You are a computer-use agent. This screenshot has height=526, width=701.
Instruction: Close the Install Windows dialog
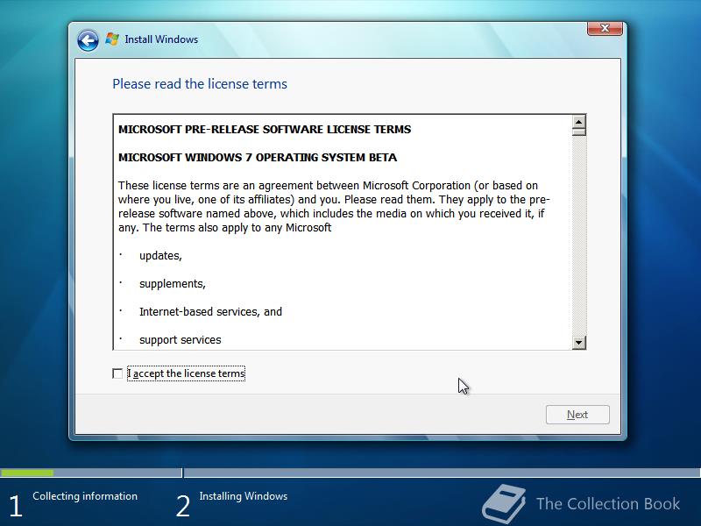(x=605, y=28)
